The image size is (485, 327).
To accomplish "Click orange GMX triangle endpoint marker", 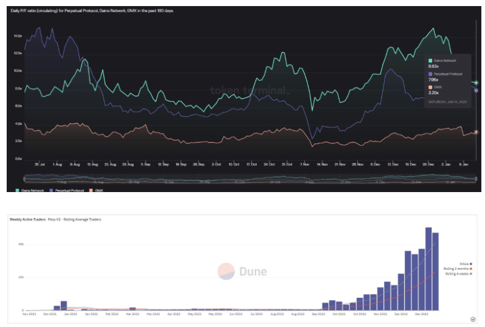I will click(476, 132).
